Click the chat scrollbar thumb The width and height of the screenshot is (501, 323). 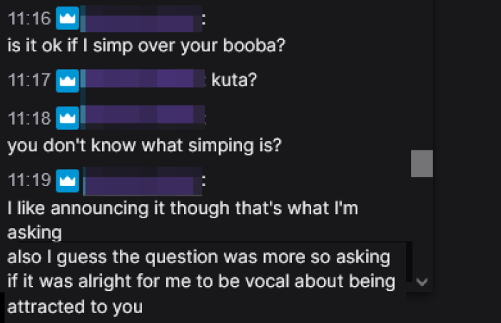click(422, 163)
